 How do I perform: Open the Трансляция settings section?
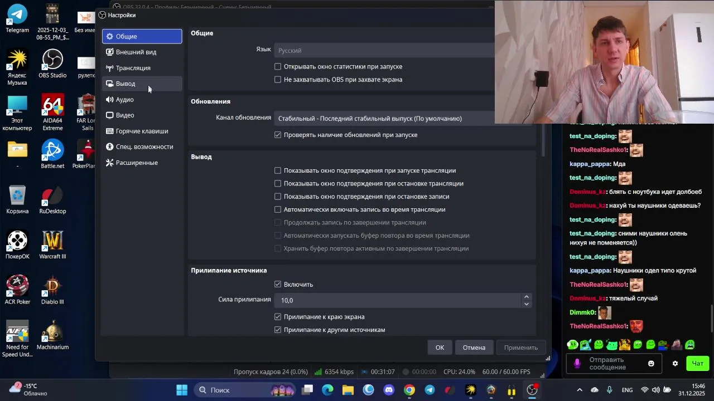tap(142, 68)
